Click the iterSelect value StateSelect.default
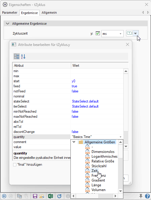Image resolution: width=151 pixels, height=200 pixels. click(x=85, y=106)
